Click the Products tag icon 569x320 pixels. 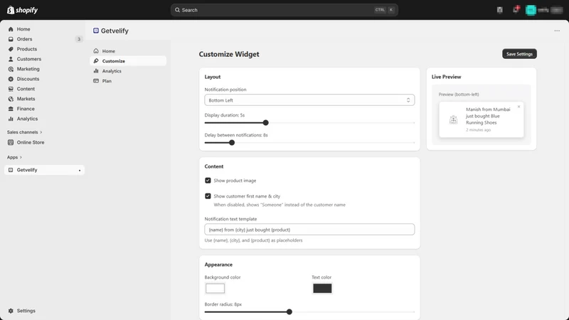coord(11,49)
